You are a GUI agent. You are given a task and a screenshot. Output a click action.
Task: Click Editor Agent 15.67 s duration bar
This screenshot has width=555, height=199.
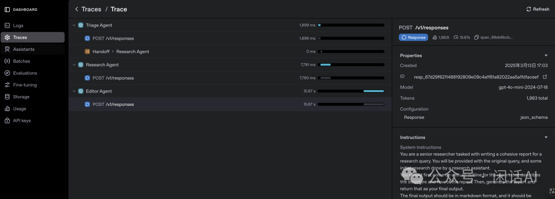(x=351, y=91)
